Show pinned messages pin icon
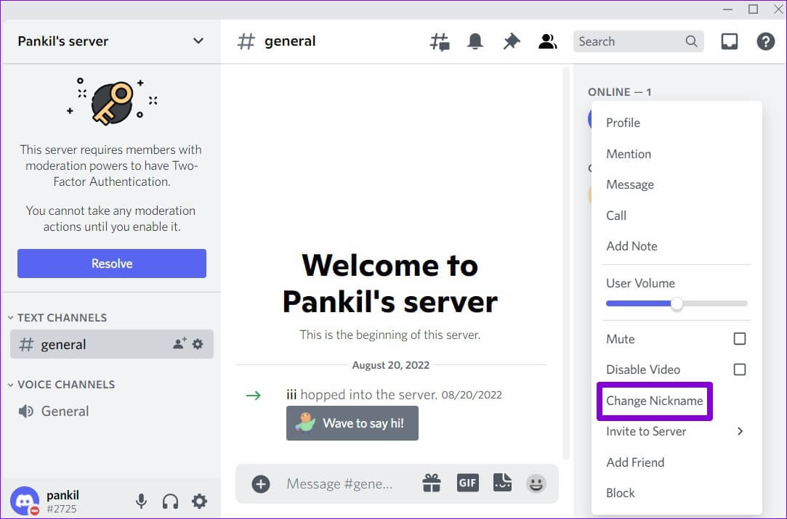Image resolution: width=787 pixels, height=519 pixels. (512, 41)
